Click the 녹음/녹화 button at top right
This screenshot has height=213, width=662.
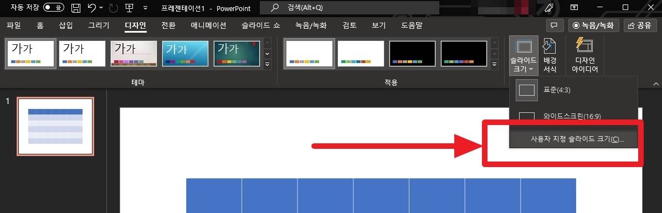coord(594,25)
